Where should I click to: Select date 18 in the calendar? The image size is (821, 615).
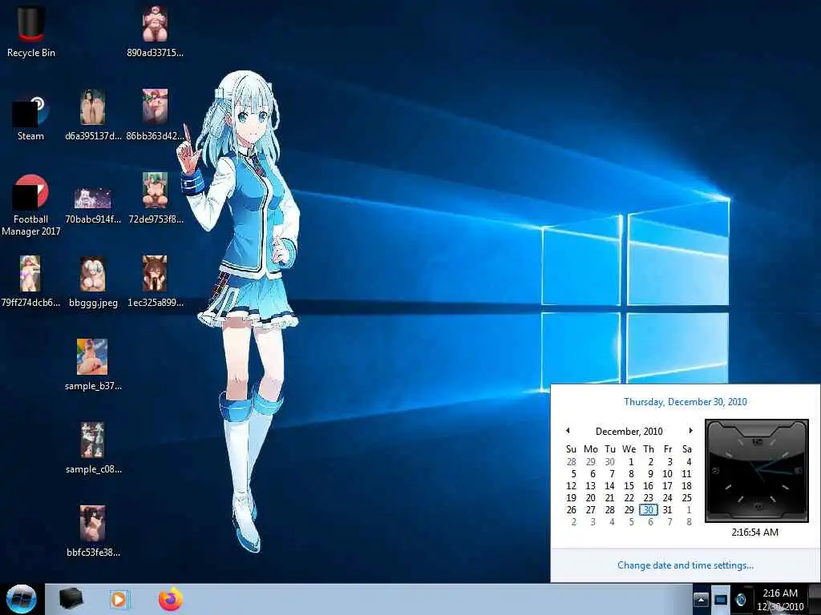click(x=686, y=486)
